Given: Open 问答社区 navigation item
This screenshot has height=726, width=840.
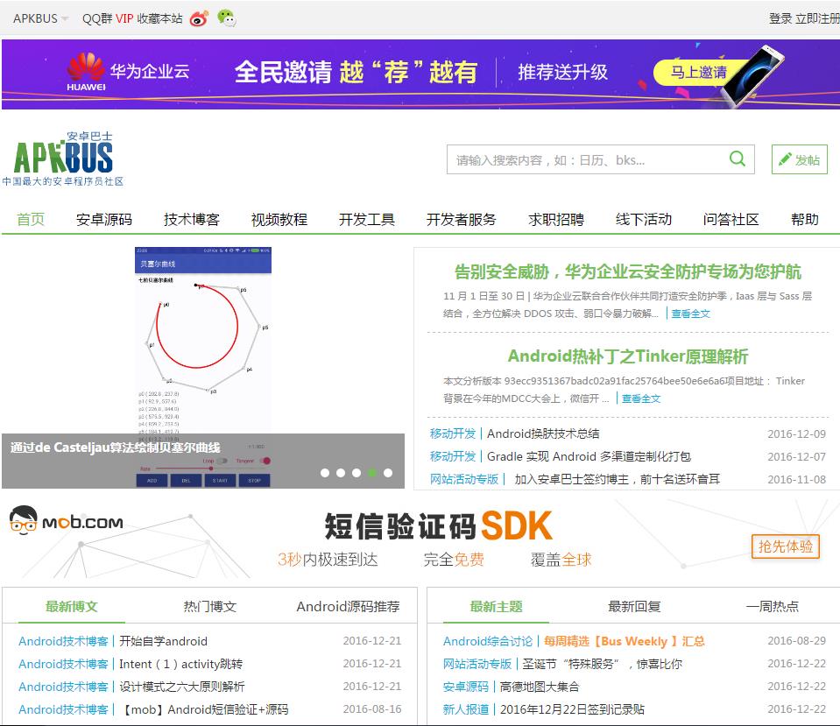Looking at the screenshot, I should (x=731, y=219).
